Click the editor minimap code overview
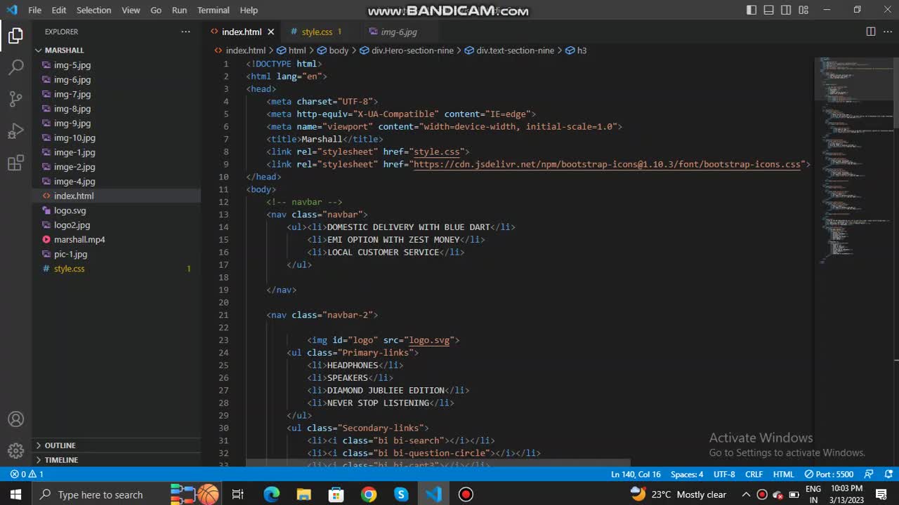Screen dimensions: 899x505 (x=853, y=161)
